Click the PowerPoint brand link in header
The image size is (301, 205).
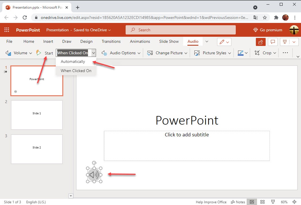(x=28, y=30)
